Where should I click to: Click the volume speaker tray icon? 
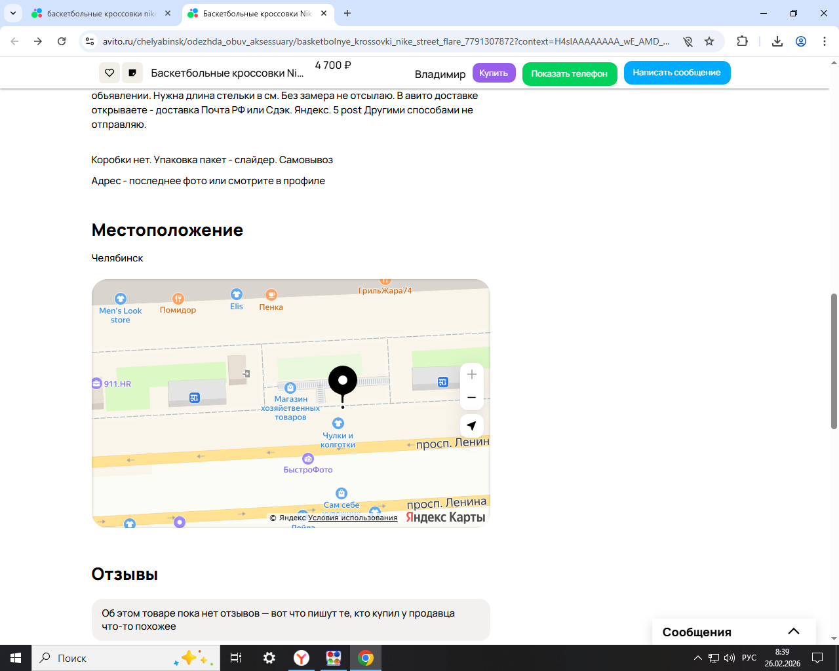[x=730, y=658]
